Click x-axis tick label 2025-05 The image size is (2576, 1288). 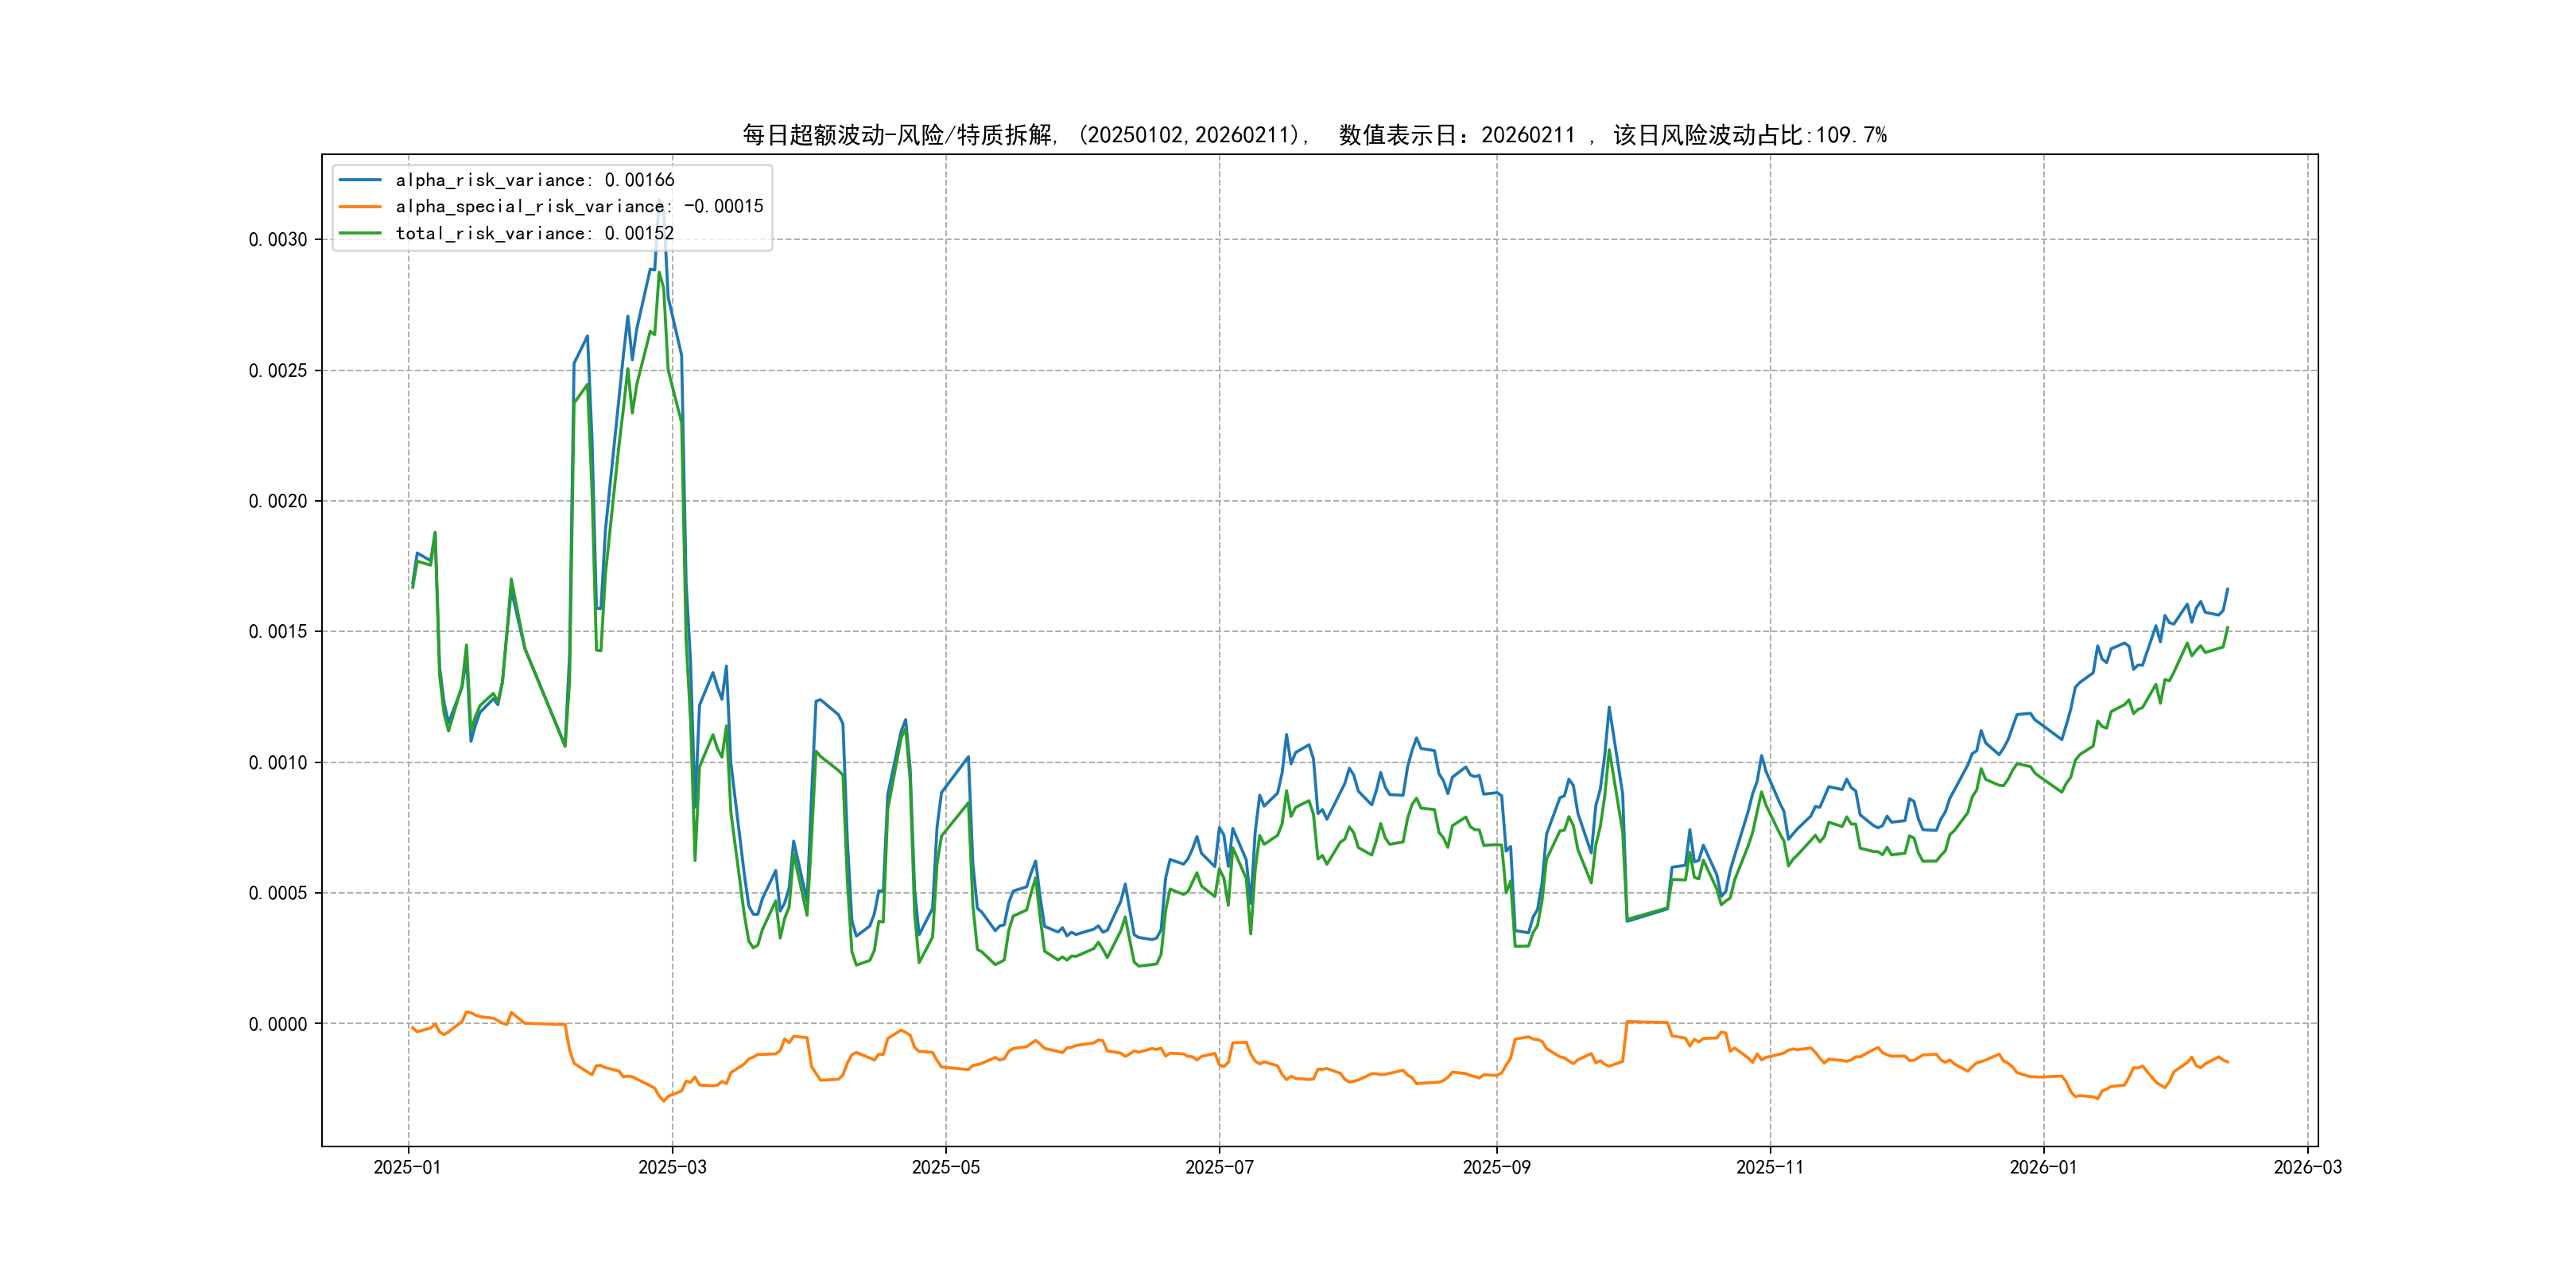946,1167
